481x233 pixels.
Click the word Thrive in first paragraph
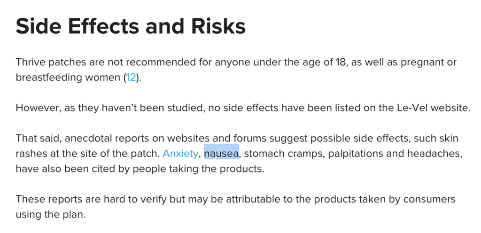click(30, 62)
